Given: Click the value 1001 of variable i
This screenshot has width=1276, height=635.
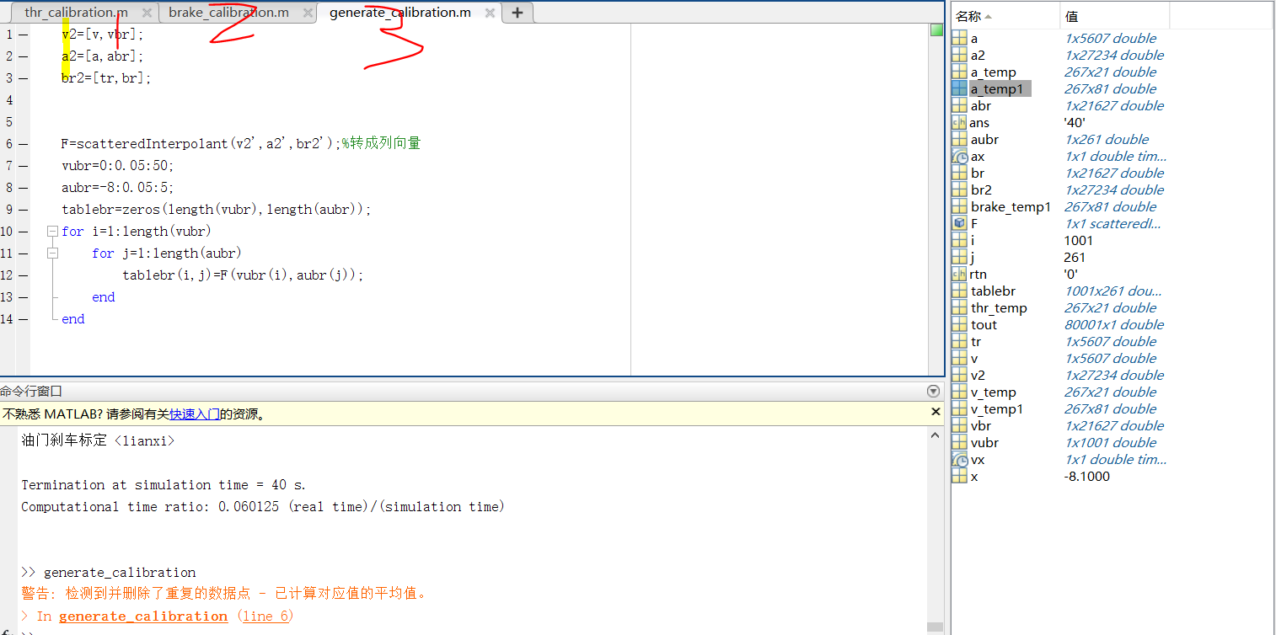Looking at the screenshot, I should pos(1079,240).
